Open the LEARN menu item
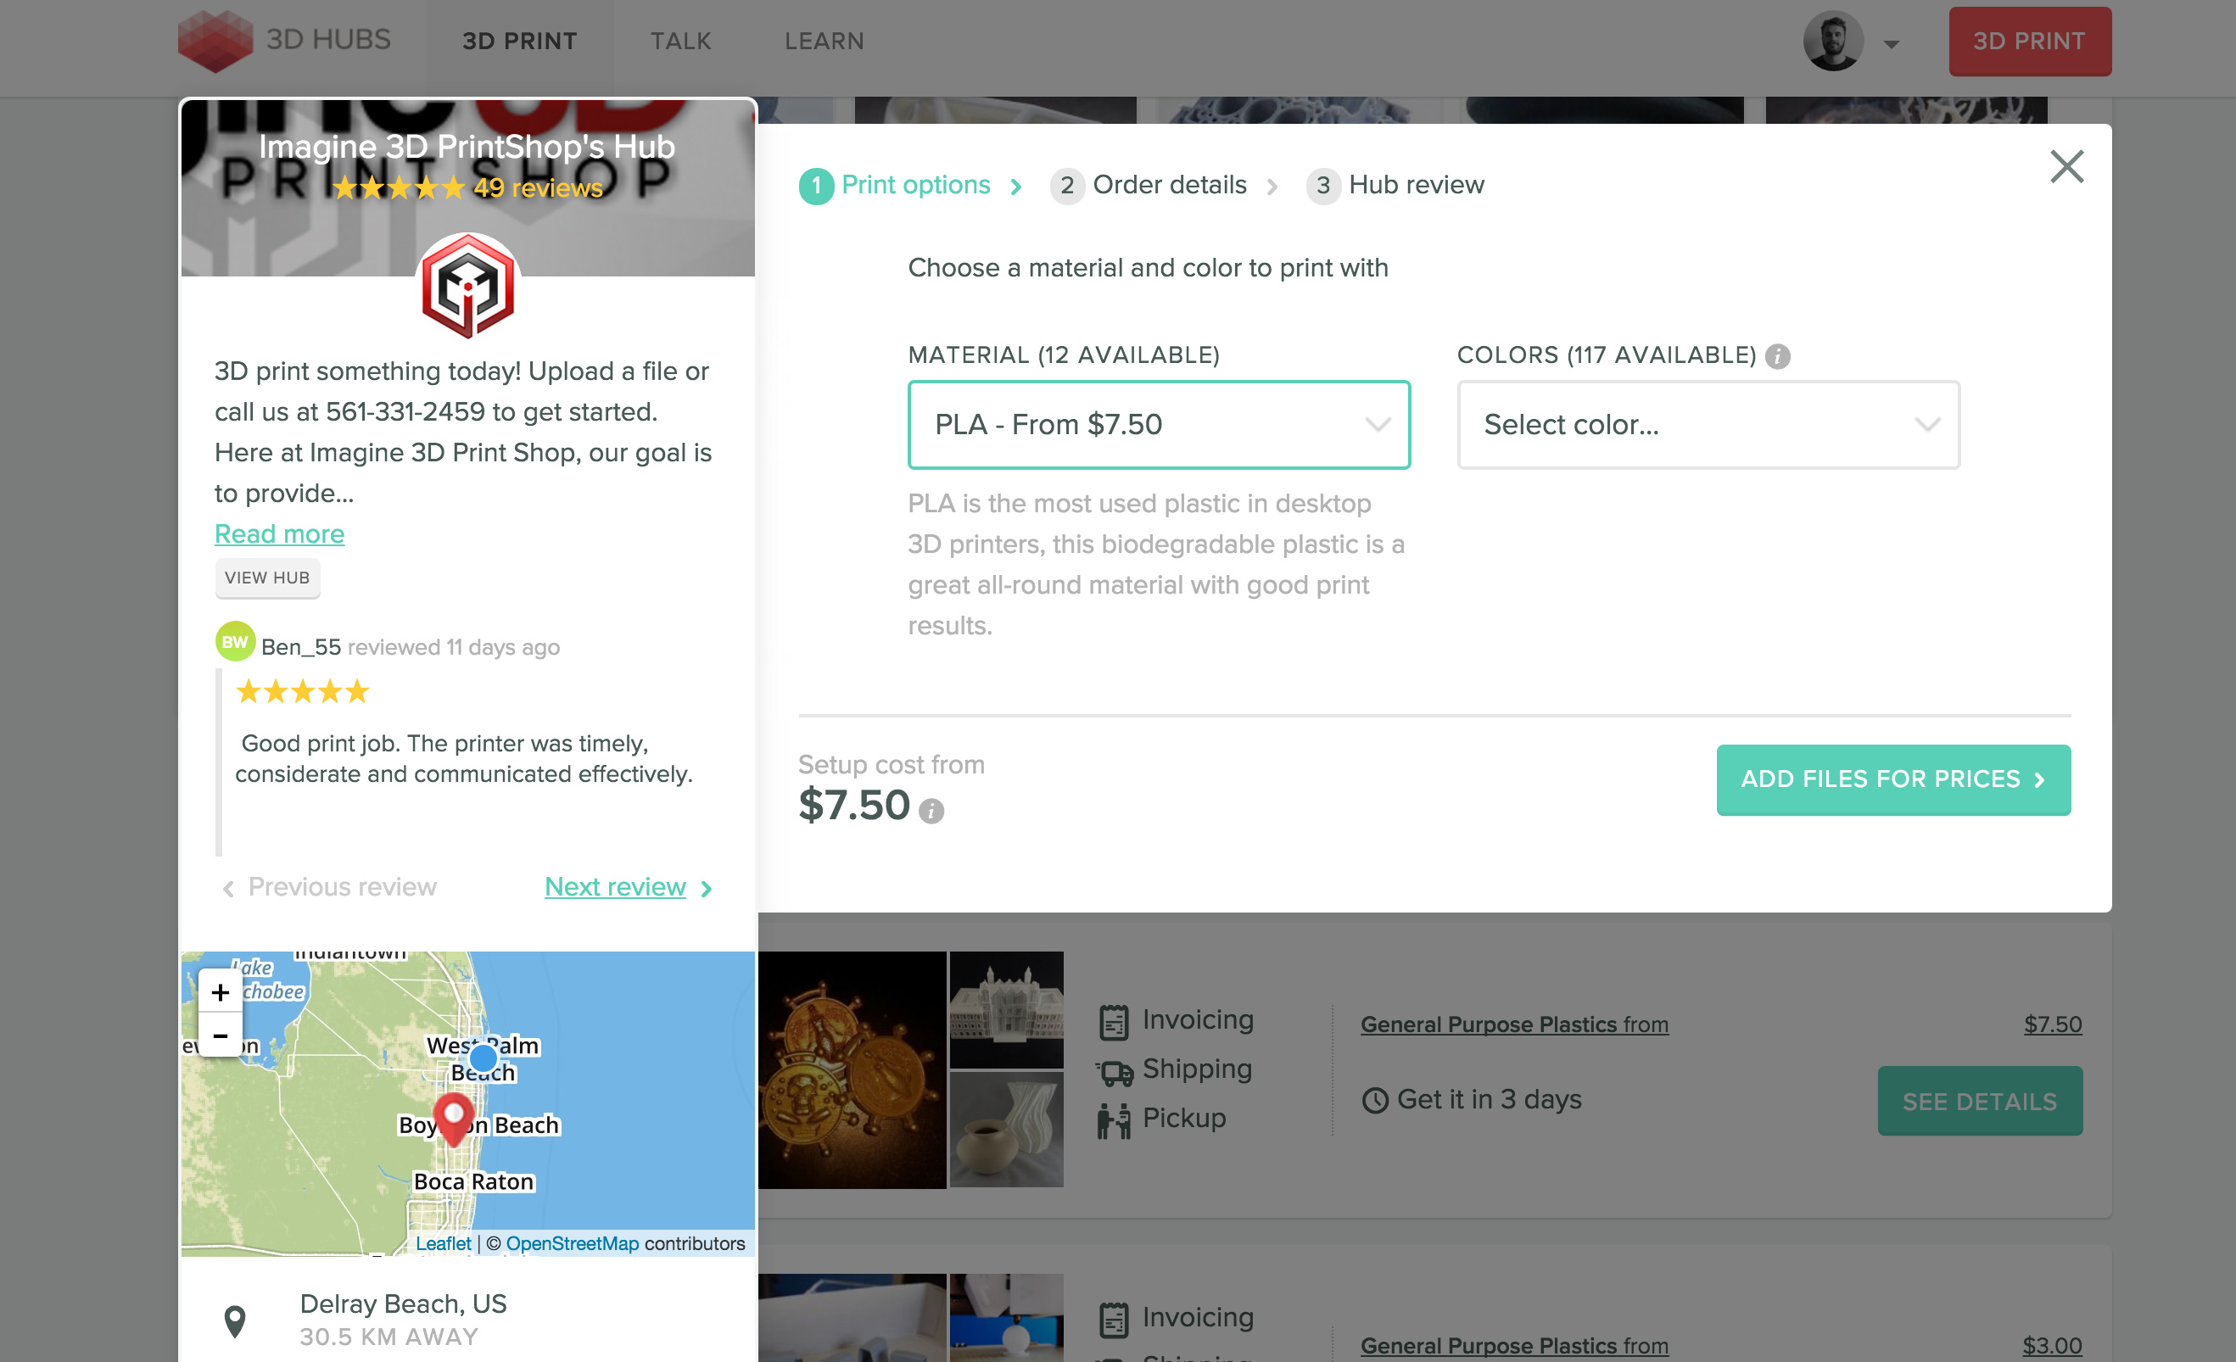The width and height of the screenshot is (2236, 1362). point(824,41)
